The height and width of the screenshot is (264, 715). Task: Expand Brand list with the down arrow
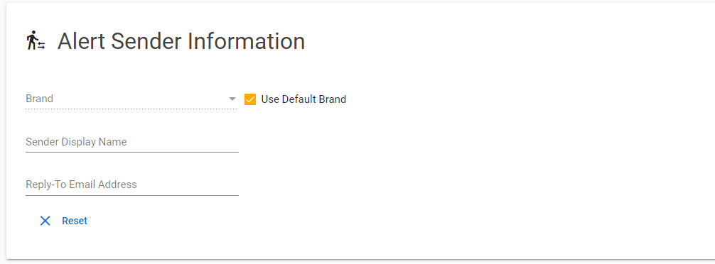pyautogui.click(x=232, y=99)
